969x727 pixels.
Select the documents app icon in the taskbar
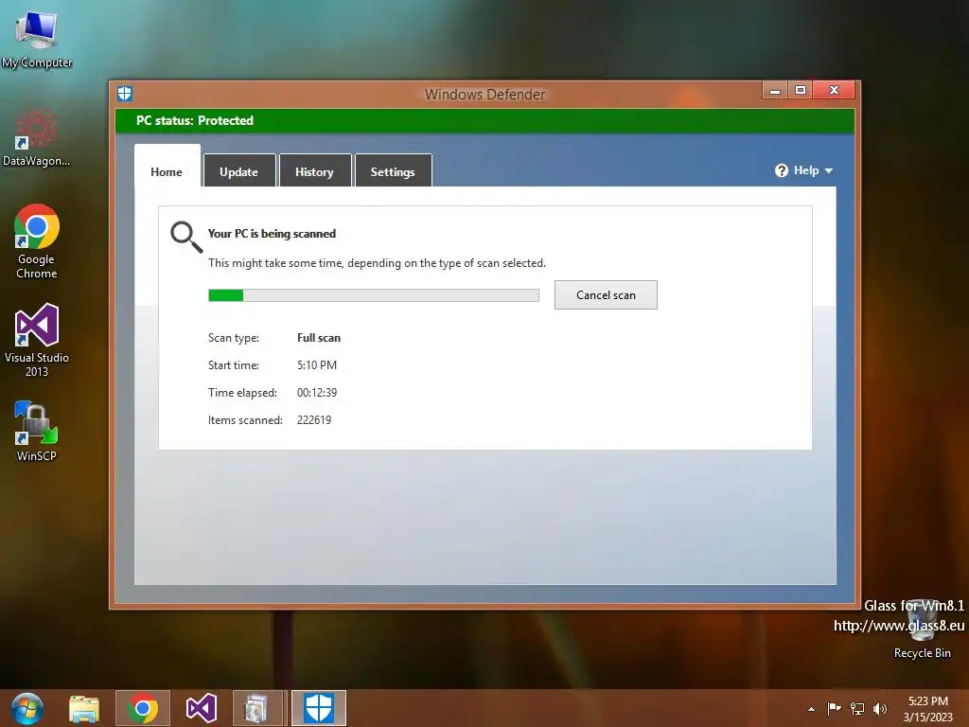pyautogui.click(x=257, y=708)
